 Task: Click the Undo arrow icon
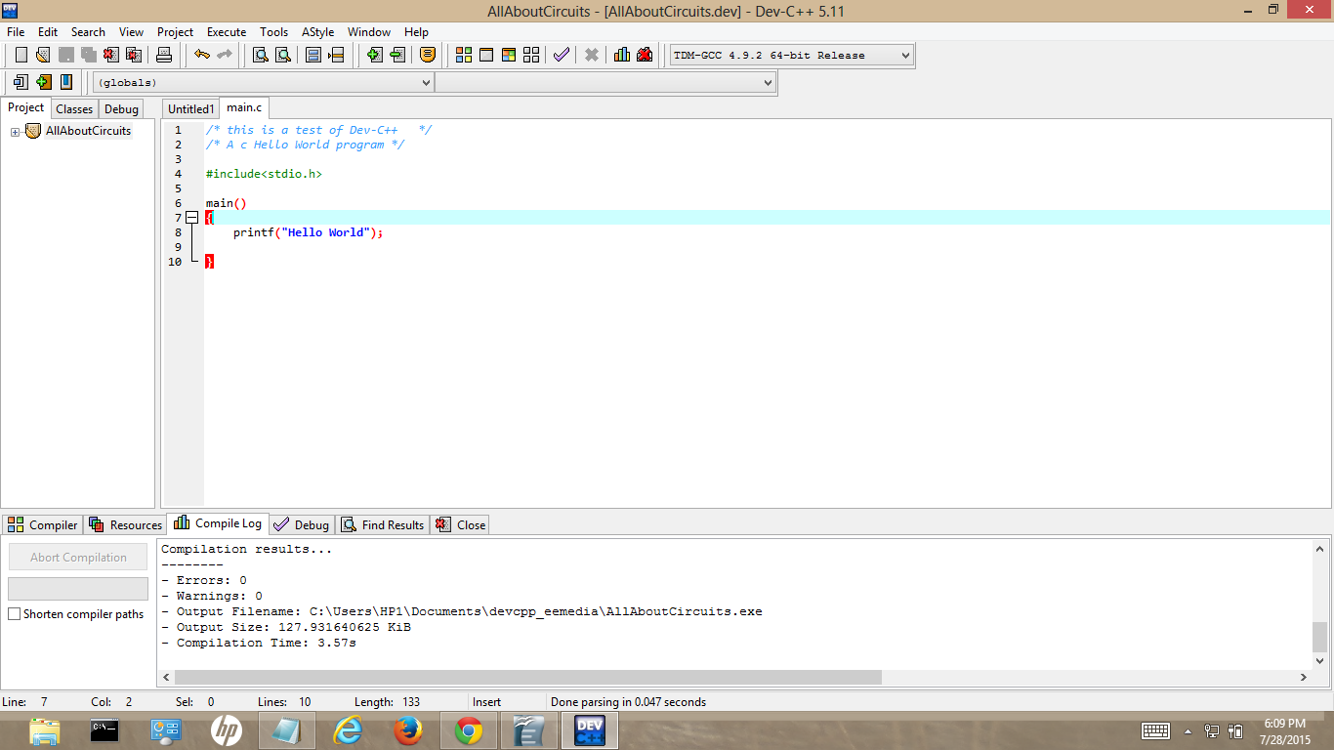pyautogui.click(x=201, y=55)
